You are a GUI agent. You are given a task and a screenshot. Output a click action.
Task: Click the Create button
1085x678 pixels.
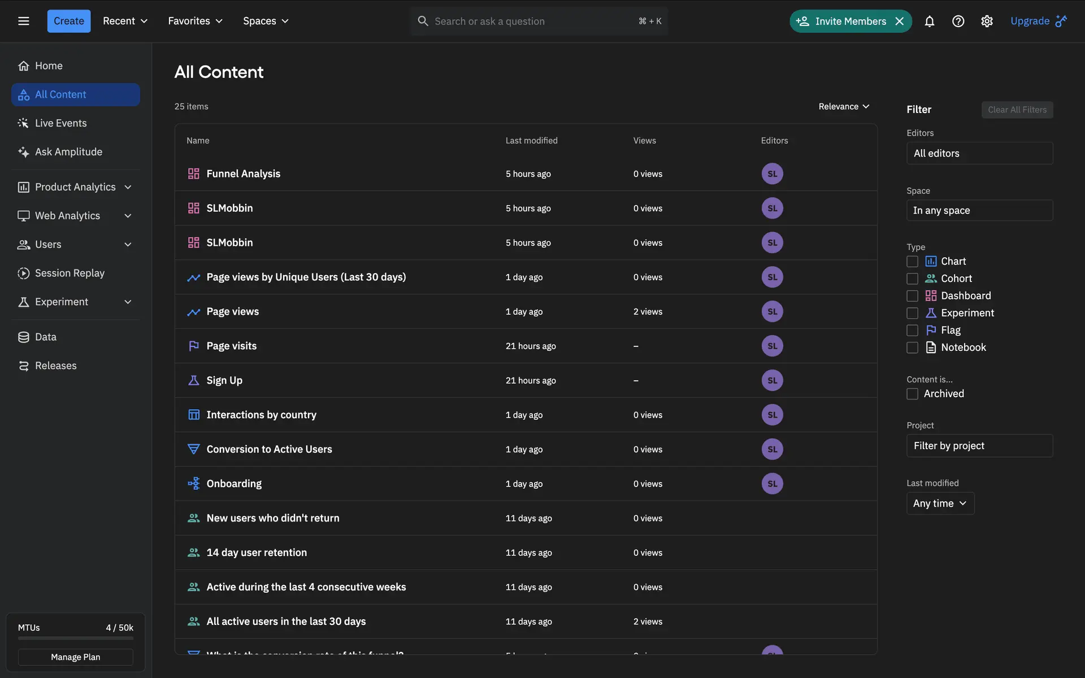(68, 21)
